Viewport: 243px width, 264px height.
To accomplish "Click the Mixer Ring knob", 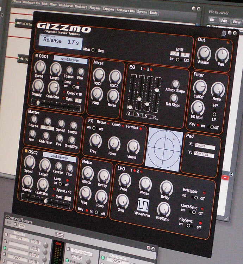I will coord(97,94).
